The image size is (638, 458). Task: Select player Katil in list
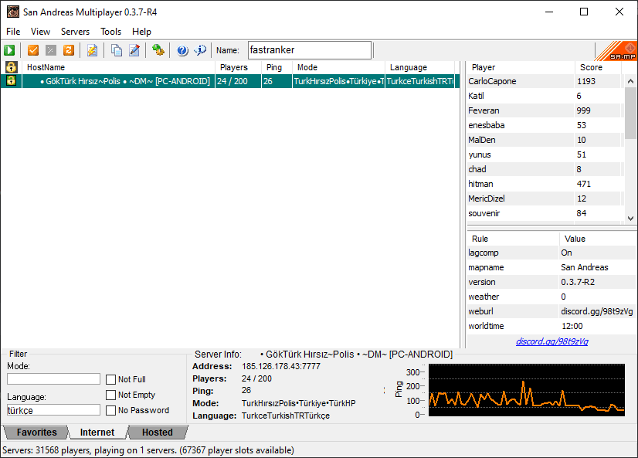click(545, 96)
